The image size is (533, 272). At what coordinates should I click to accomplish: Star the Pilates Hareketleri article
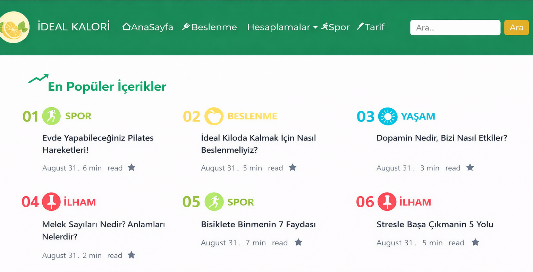(132, 168)
